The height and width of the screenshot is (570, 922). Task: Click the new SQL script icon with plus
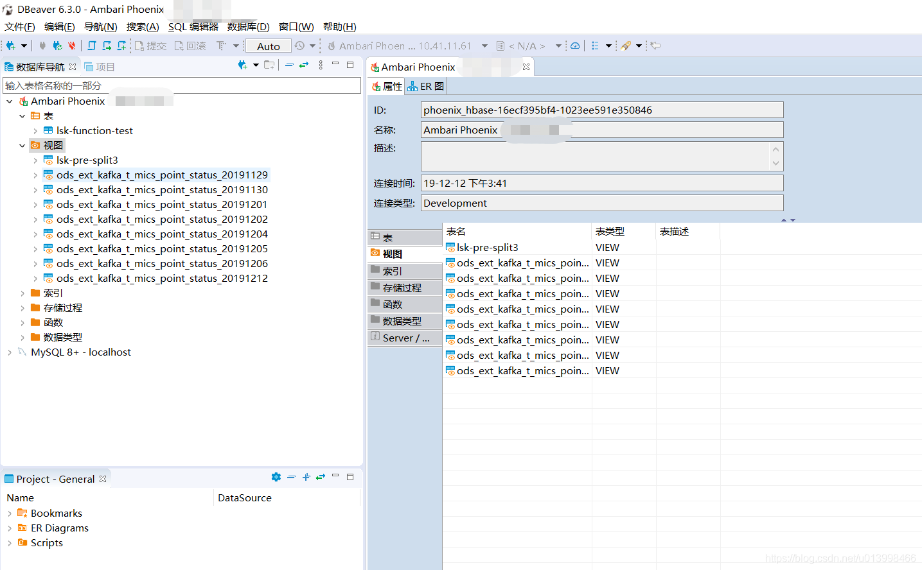point(121,46)
